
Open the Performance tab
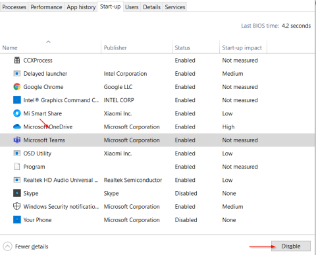coord(46,7)
